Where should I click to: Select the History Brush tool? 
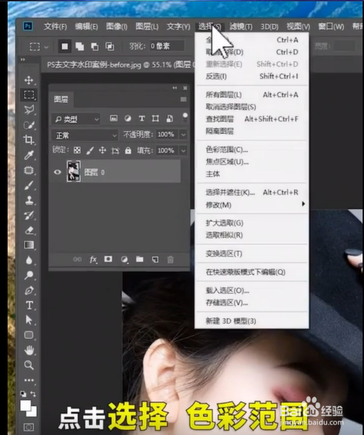(29, 215)
